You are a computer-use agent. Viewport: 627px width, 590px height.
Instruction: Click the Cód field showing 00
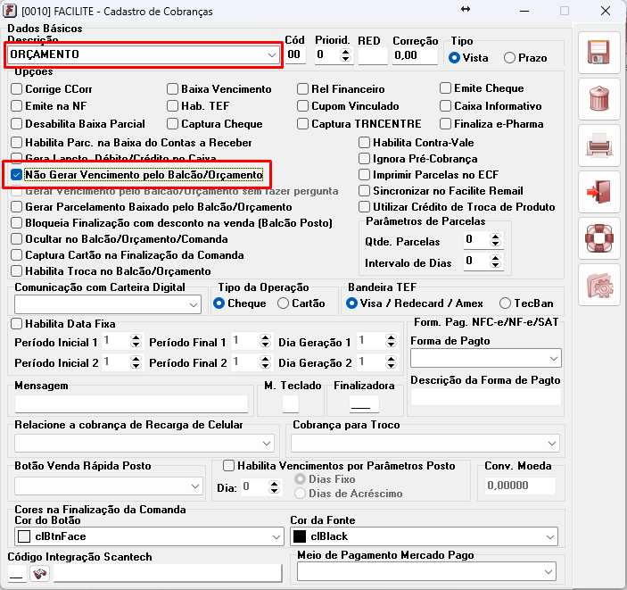pyautogui.click(x=295, y=54)
